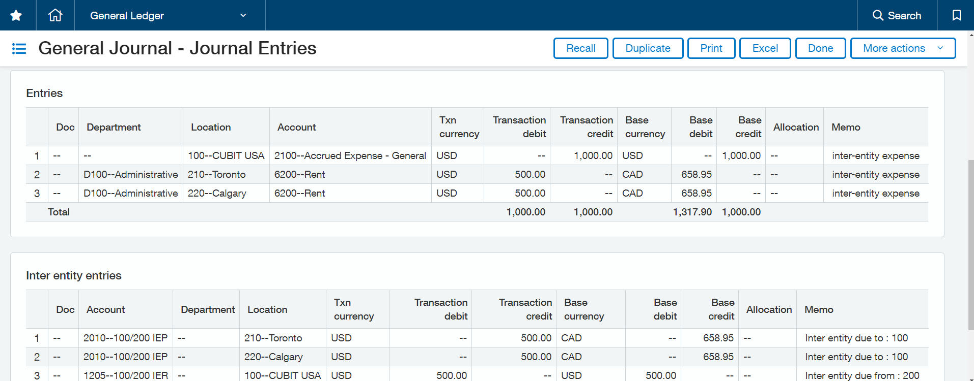Print the journal entry
Image resolution: width=974 pixels, height=381 pixels.
(711, 48)
